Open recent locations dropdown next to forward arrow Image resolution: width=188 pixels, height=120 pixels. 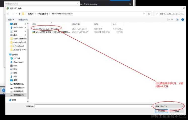point(16,14)
